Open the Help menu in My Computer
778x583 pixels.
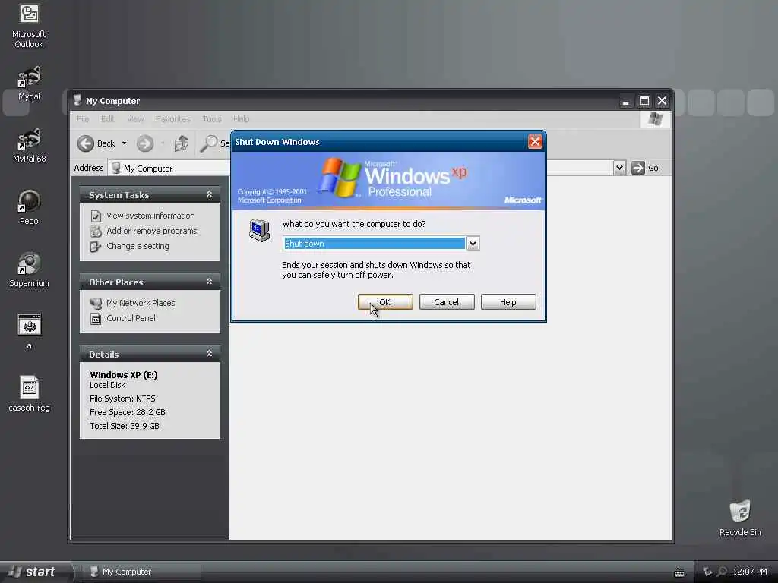[241, 119]
